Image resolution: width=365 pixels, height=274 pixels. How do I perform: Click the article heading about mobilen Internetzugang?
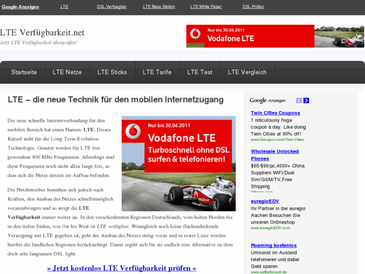[115, 100]
